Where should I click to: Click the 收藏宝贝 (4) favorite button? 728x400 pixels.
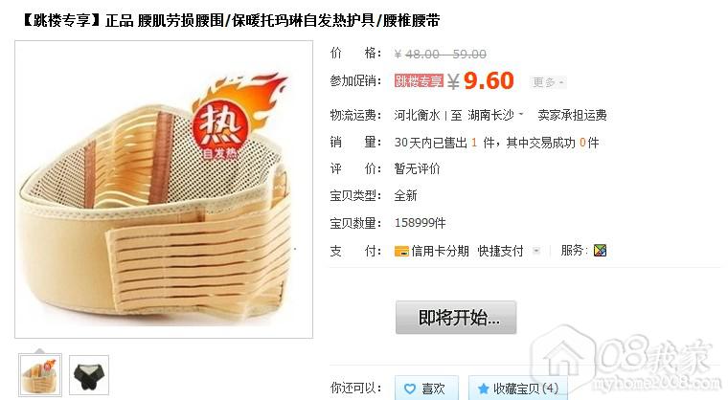(x=517, y=388)
